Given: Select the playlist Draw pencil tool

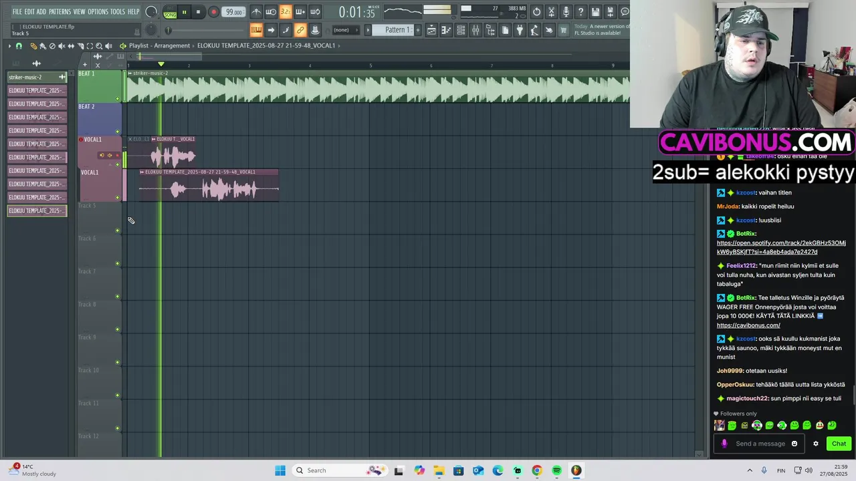Looking at the screenshot, I should (33, 45).
